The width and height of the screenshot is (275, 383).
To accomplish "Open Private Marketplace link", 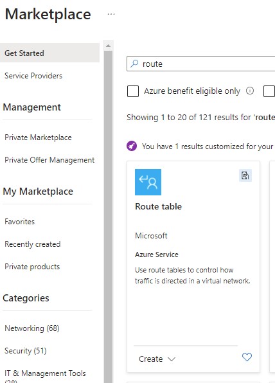I will pos(38,138).
